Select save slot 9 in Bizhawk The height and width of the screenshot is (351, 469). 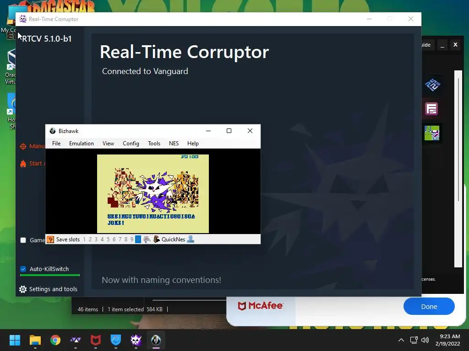(132, 239)
